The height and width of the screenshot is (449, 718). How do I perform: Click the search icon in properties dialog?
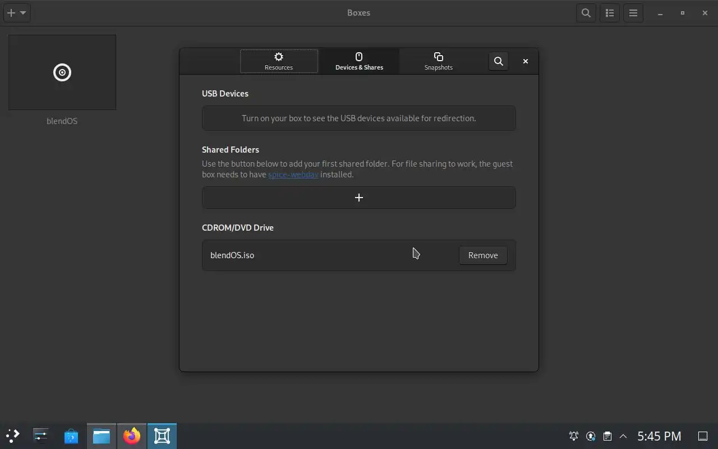[498, 61]
